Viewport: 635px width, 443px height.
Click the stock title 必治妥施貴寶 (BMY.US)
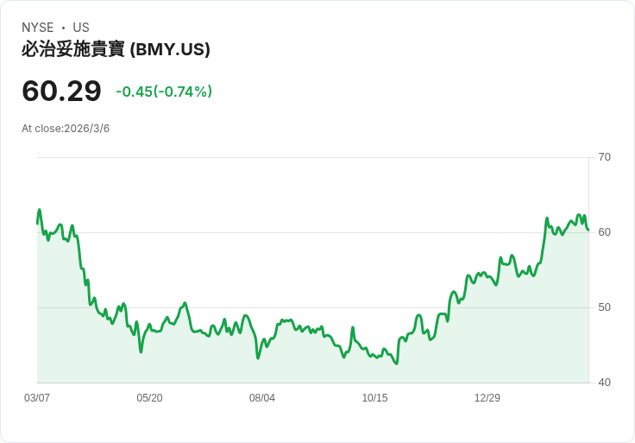click(x=116, y=50)
